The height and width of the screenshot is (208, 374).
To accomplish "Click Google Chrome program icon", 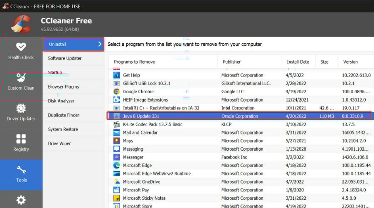I will click(116, 92).
